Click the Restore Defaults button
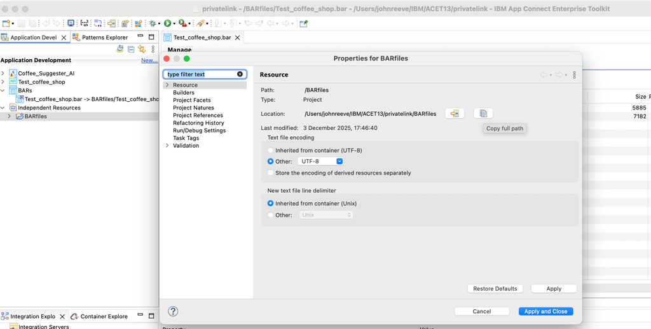 point(495,289)
